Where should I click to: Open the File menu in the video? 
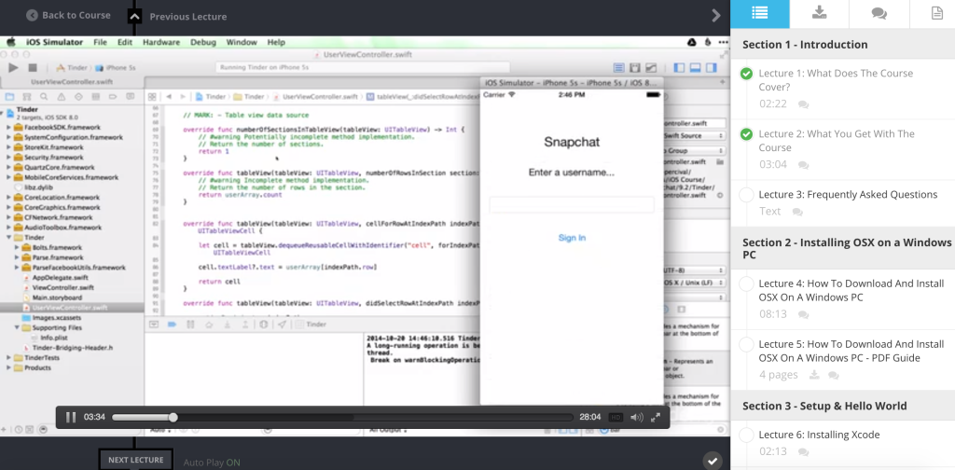point(101,42)
